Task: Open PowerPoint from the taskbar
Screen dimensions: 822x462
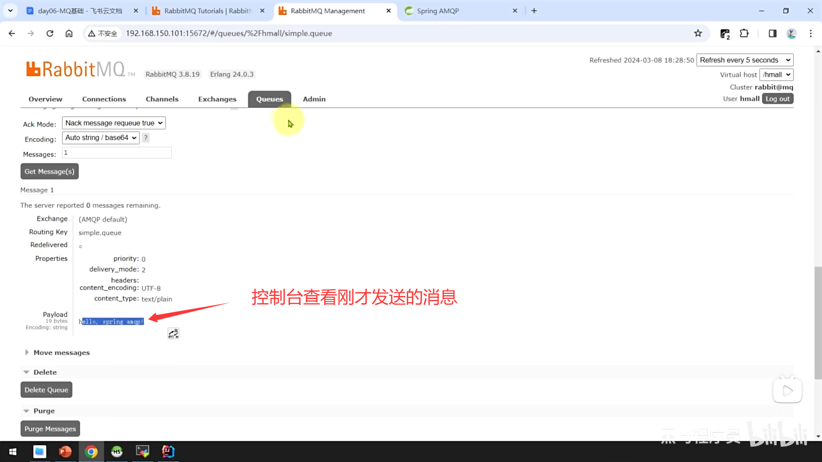Action: tap(65, 451)
